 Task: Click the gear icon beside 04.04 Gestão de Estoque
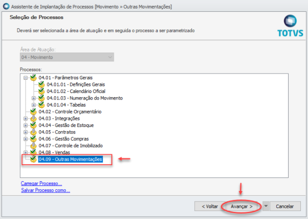(33, 125)
